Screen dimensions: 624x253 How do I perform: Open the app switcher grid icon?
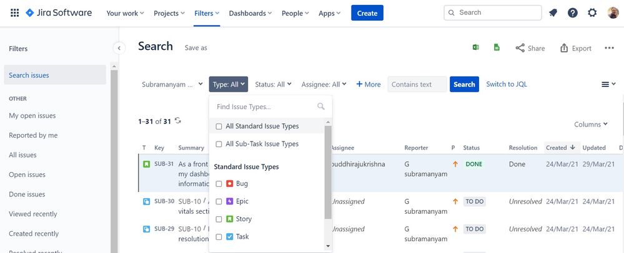14,13
